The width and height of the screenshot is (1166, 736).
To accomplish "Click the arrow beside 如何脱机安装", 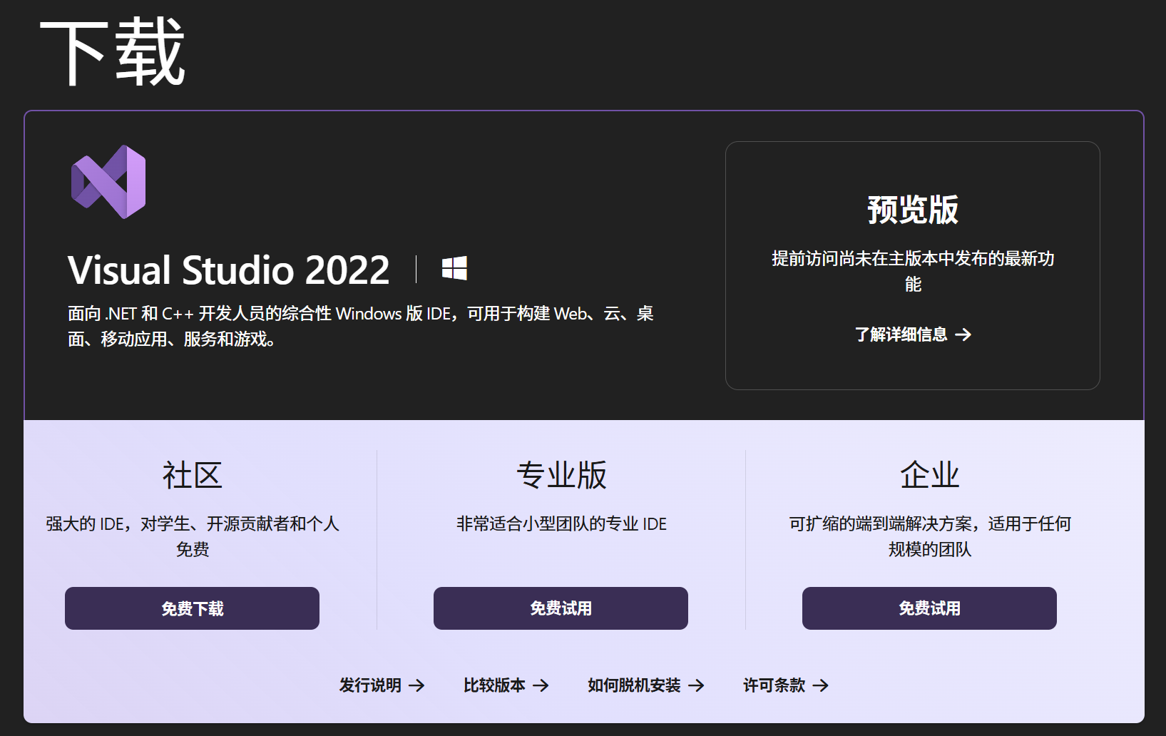I will pyautogui.click(x=697, y=685).
